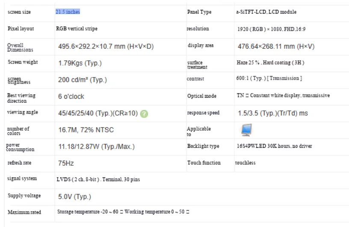
Task: Click the 'Touch function' label
Action: [204, 163]
